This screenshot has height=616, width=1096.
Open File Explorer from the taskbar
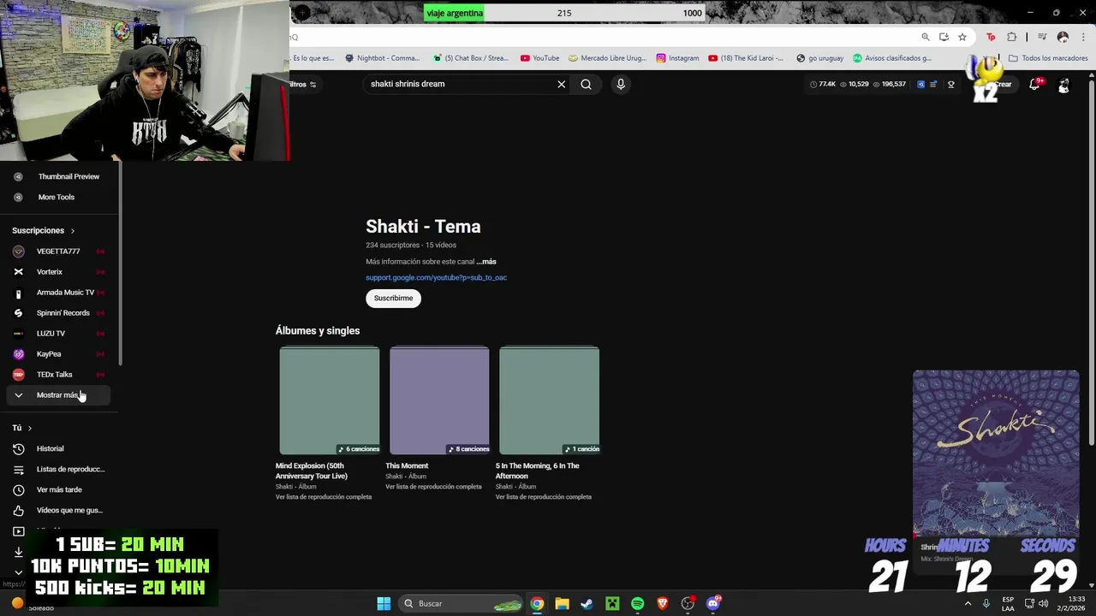(562, 603)
